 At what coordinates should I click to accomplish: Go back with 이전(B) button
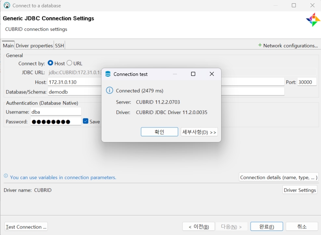click(198, 226)
